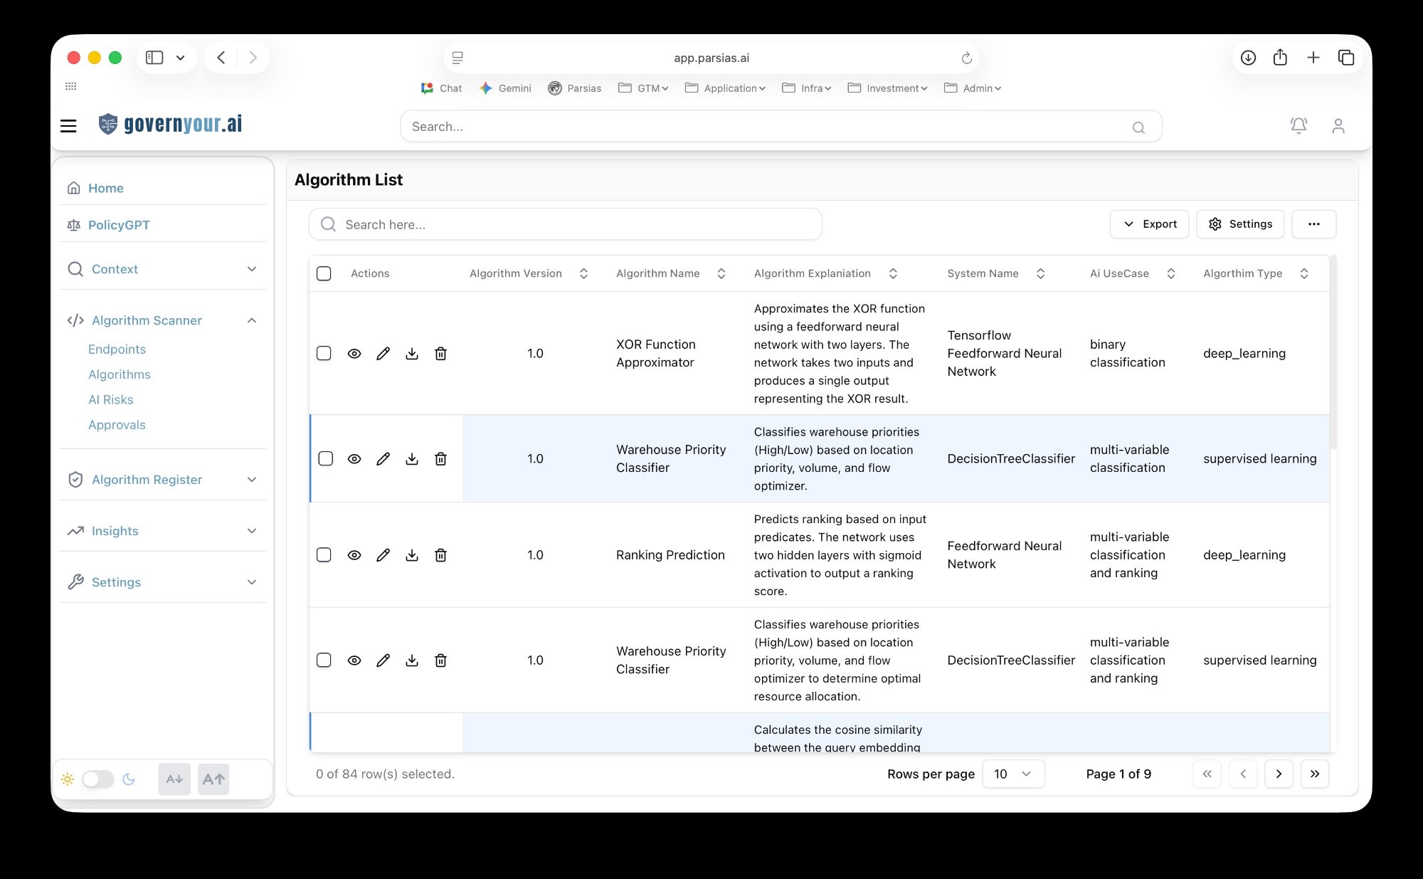1423x879 pixels.
Task: Decrease font size with A-down button
Action: pyautogui.click(x=174, y=779)
